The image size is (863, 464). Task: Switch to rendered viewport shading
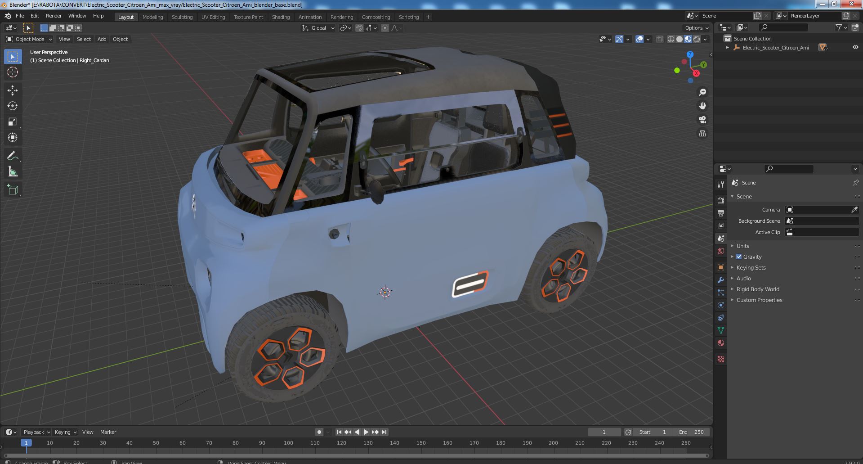click(x=697, y=39)
